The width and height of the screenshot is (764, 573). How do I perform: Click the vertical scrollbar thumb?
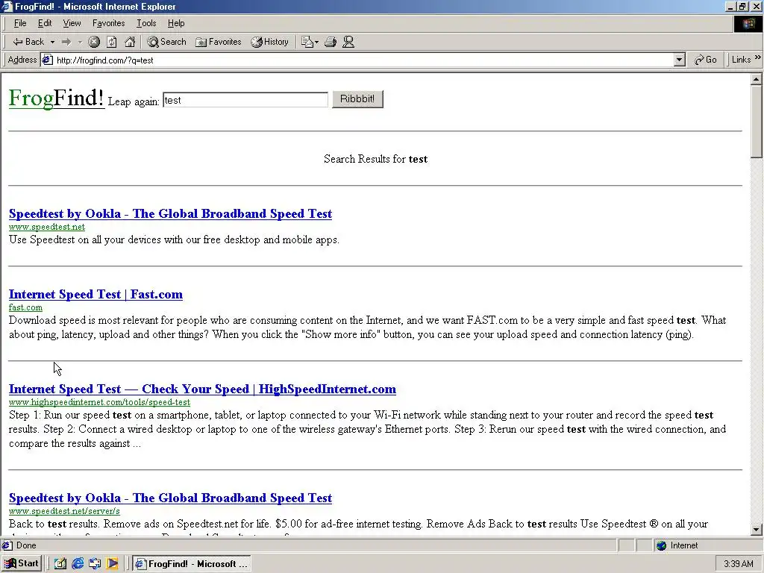757,122
